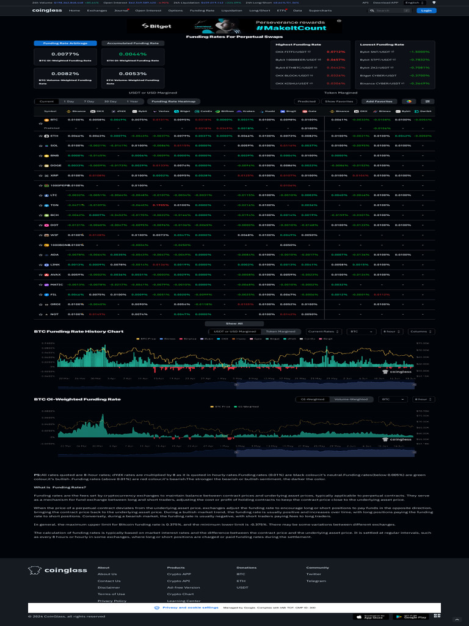Favorite the BTC row star icon

(40, 123)
